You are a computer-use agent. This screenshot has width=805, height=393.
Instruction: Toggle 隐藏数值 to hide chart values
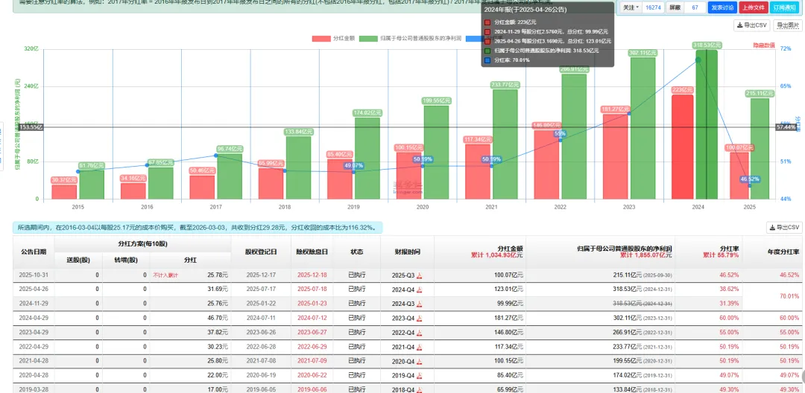(x=764, y=45)
